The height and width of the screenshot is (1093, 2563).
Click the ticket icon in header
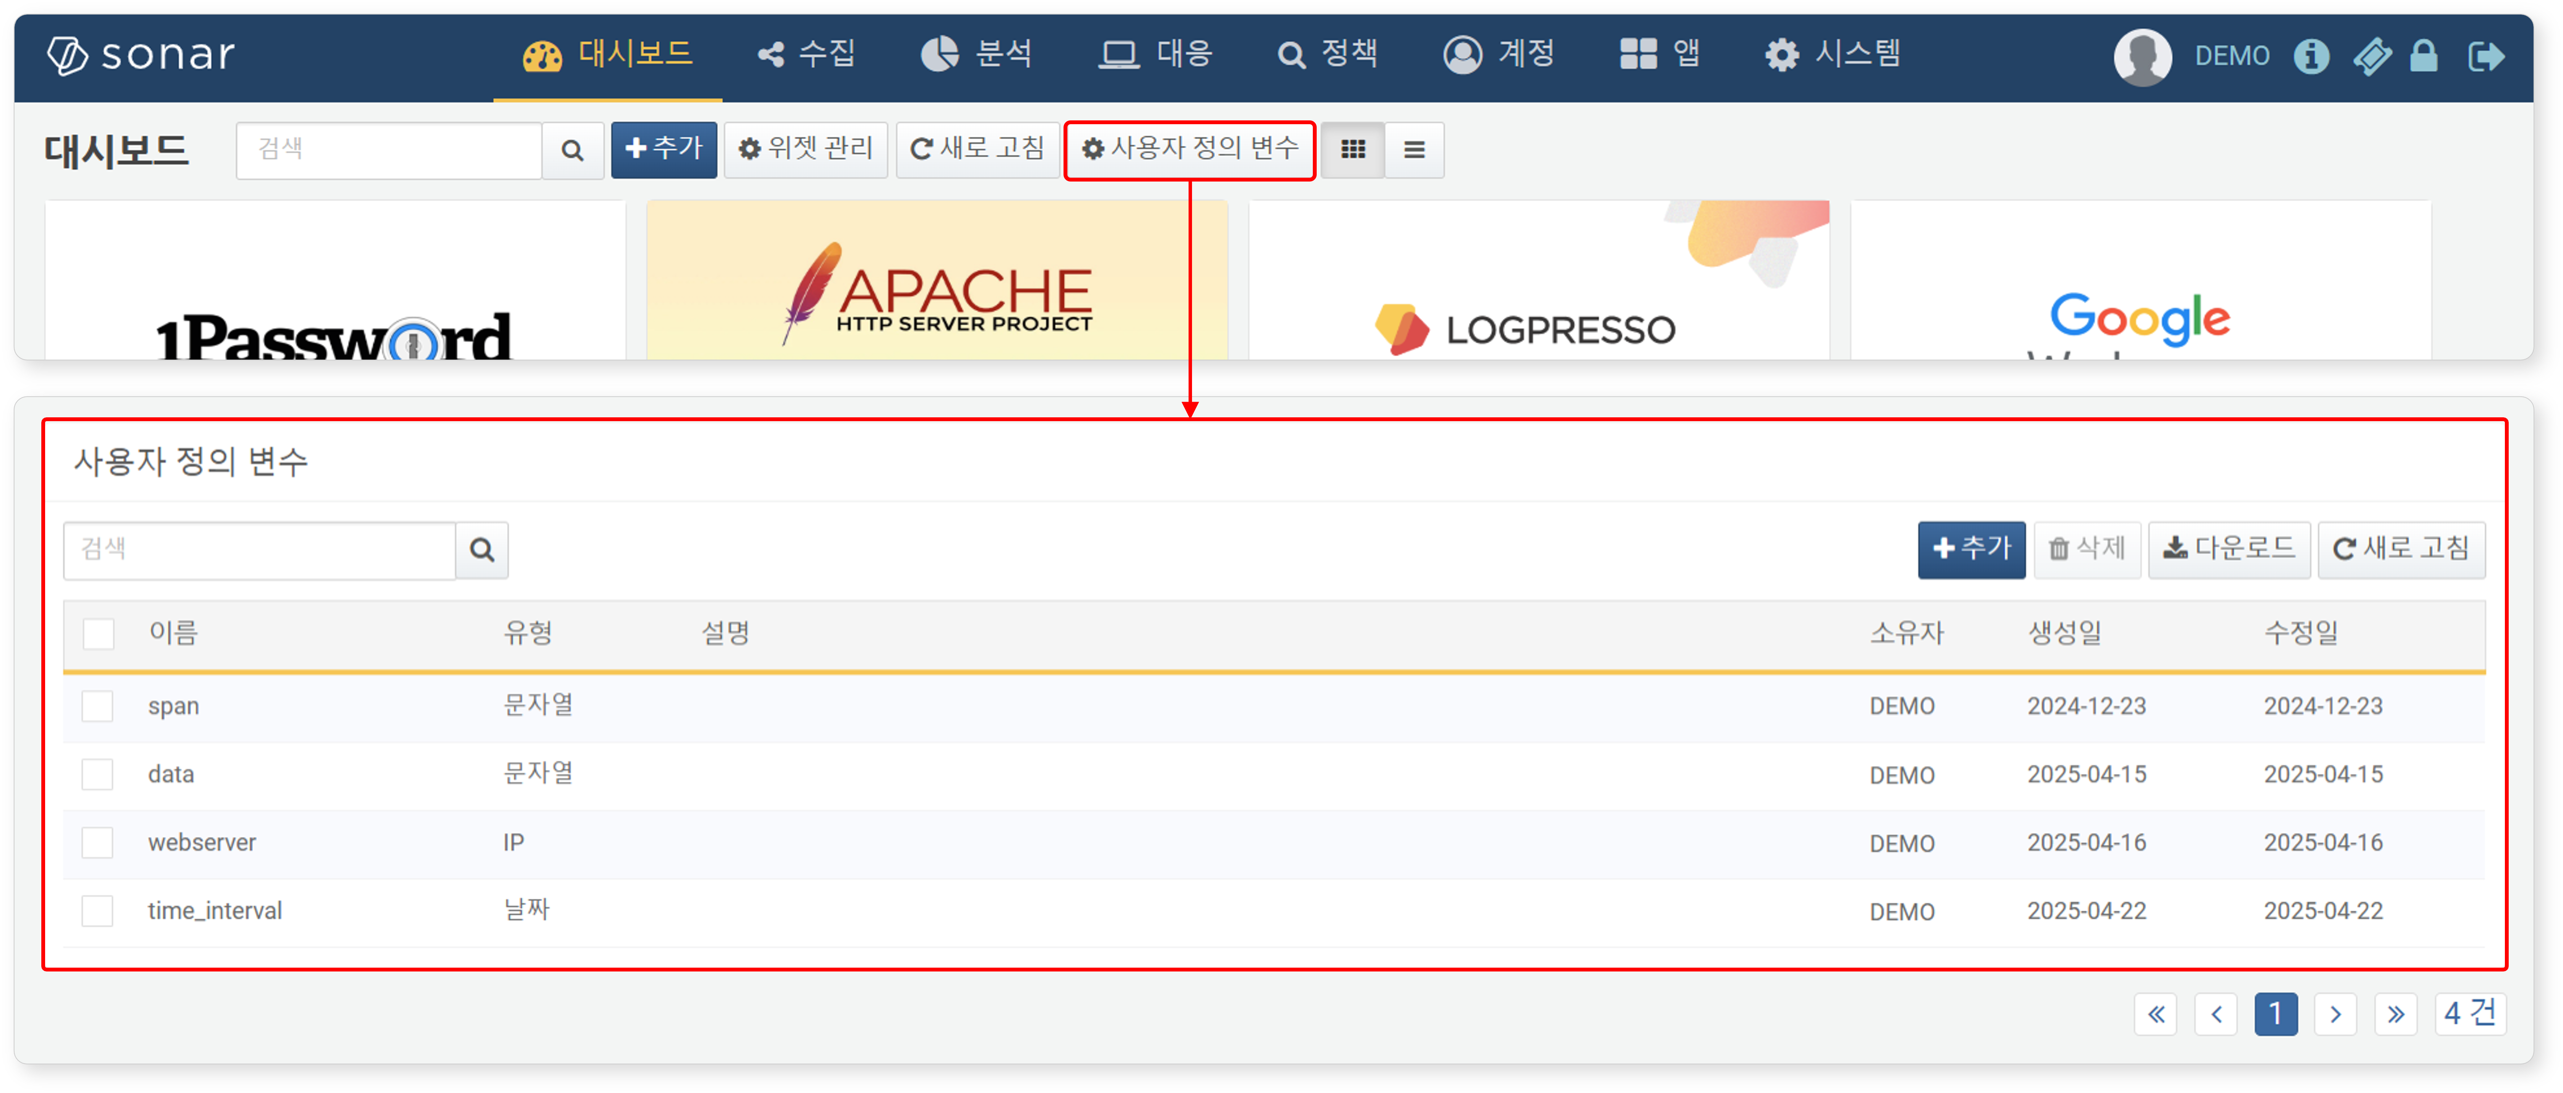coord(2372,56)
